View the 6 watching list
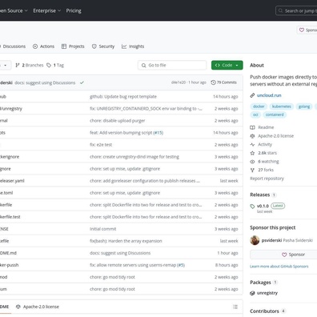The image size is (317, 317). [264, 162]
